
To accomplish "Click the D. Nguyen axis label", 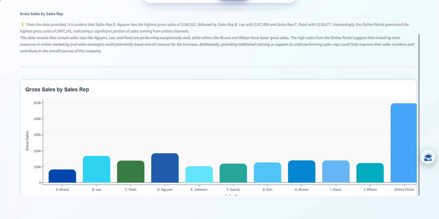I will tap(165, 190).
